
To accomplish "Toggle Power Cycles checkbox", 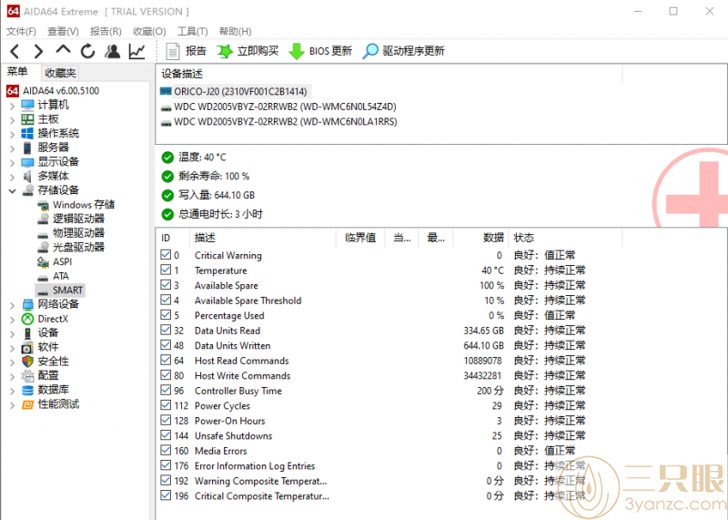I will [166, 405].
